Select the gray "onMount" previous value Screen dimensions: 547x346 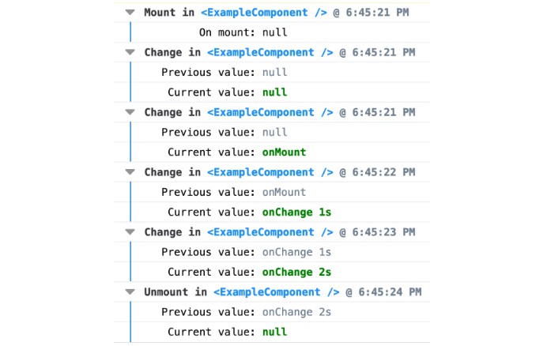coord(284,192)
